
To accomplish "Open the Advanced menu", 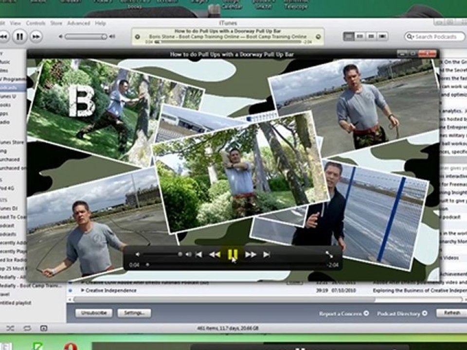I will click(x=79, y=23).
